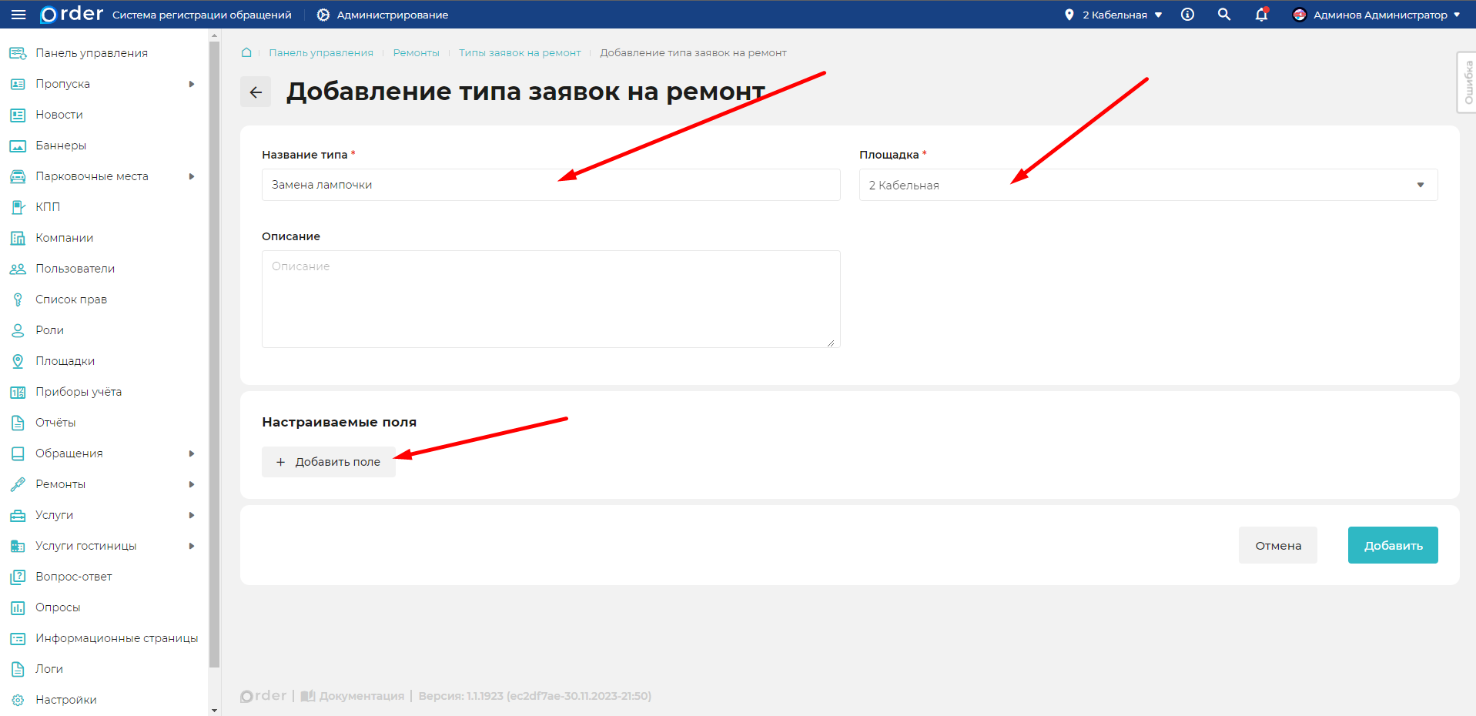The width and height of the screenshot is (1476, 716).
Task: Expand the Ремонты sidebar submenu
Action: 192,484
